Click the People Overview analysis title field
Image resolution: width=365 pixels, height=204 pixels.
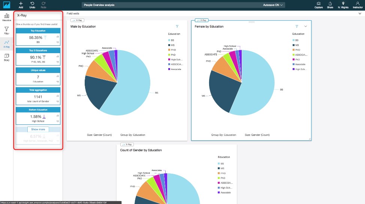pyautogui.click(x=183, y=5)
